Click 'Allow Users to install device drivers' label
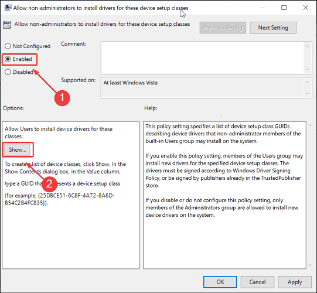317x293 pixels. pyautogui.click(x=59, y=132)
